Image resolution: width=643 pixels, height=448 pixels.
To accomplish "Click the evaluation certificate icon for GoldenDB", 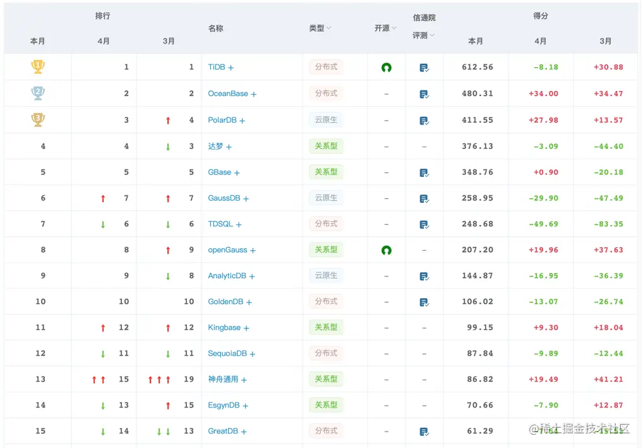I will tap(424, 303).
